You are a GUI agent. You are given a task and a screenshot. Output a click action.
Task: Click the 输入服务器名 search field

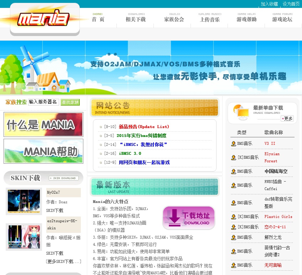(43, 102)
